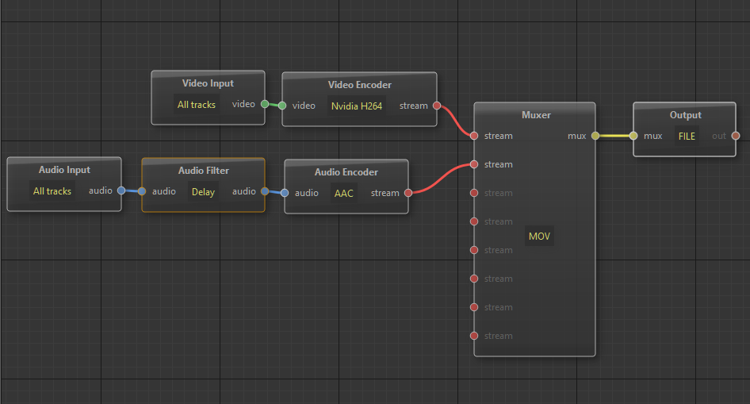750x404 pixels.
Task: Open the MOV container format selector
Action: click(x=539, y=236)
